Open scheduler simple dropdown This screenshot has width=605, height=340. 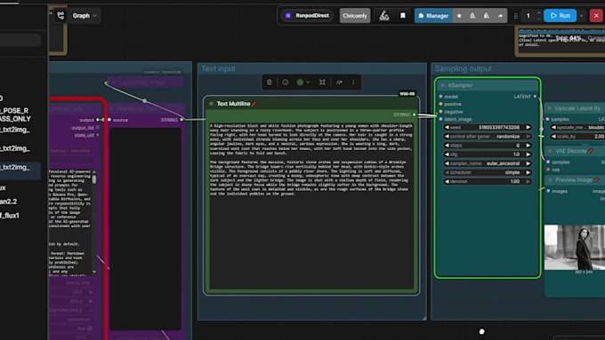pyautogui.click(x=488, y=172)
